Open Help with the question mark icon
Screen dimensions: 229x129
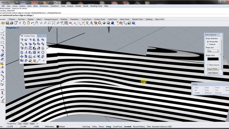133,23
